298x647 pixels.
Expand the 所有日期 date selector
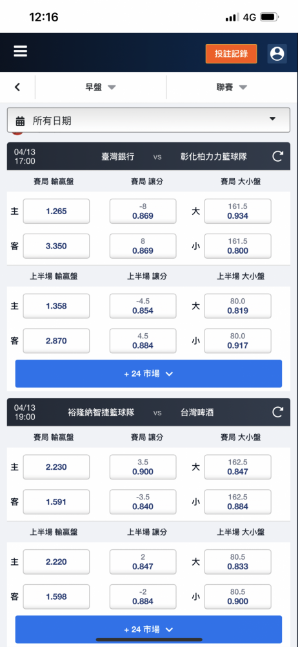click(148, 120)
